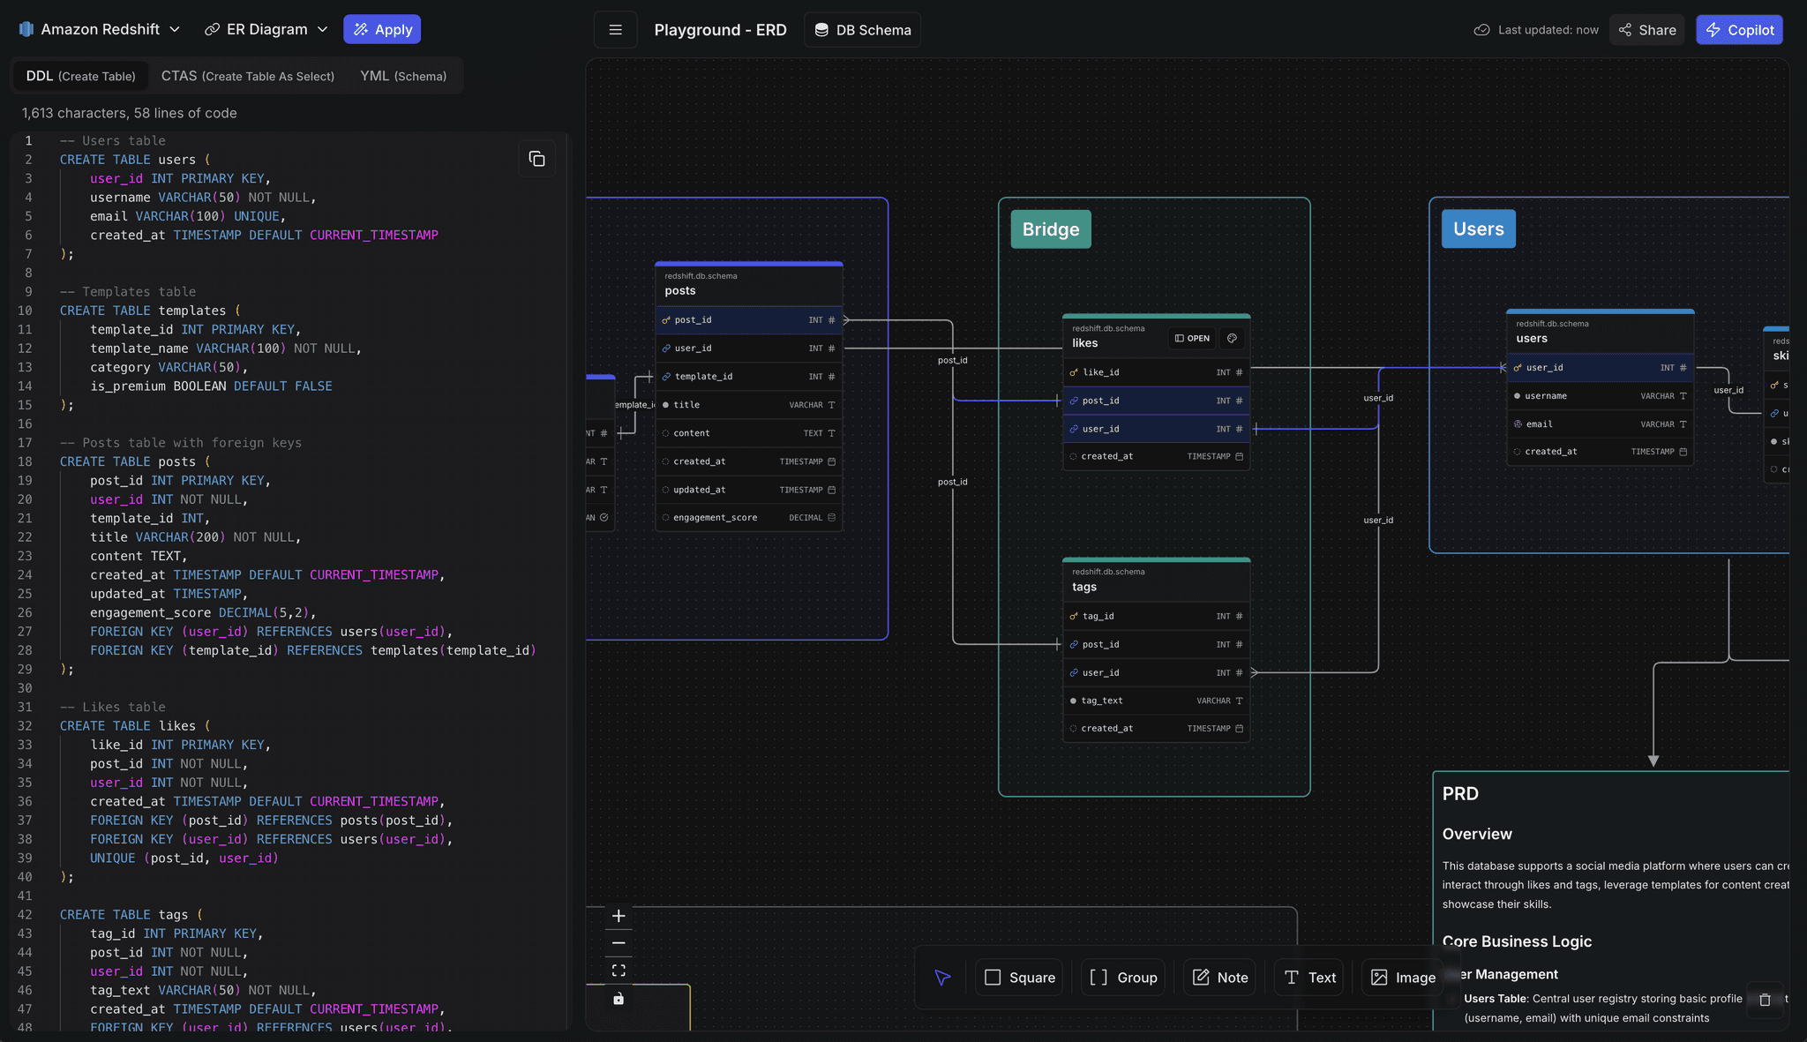Select the arrow/select tool in bottom toolbar

click(942, 977)
